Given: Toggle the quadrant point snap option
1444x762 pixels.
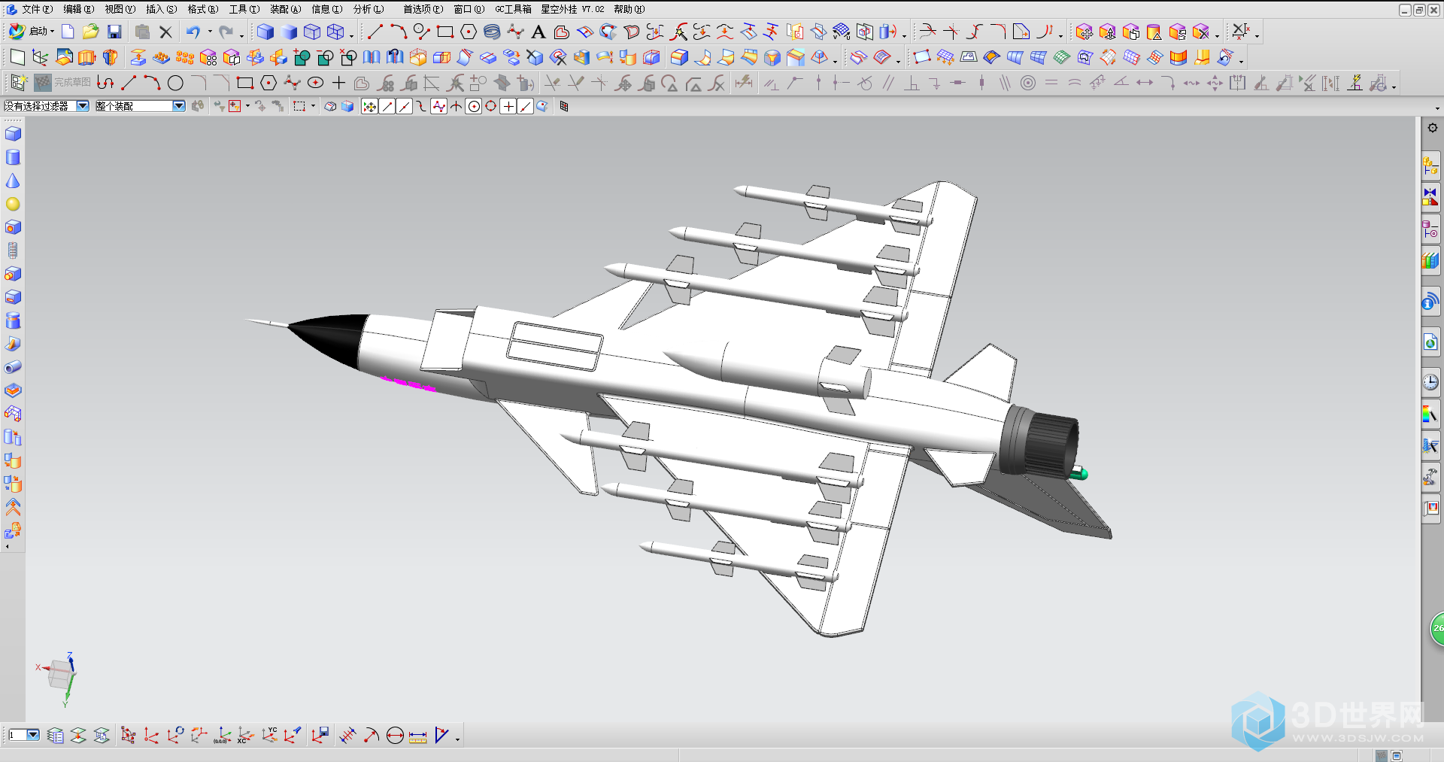Looking at the screenshot, I should pyautogui.click(x=491, y=106).
